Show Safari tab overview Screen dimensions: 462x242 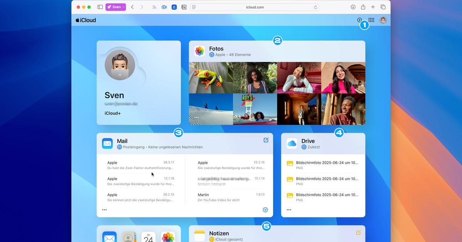click(x=383, y=7)
